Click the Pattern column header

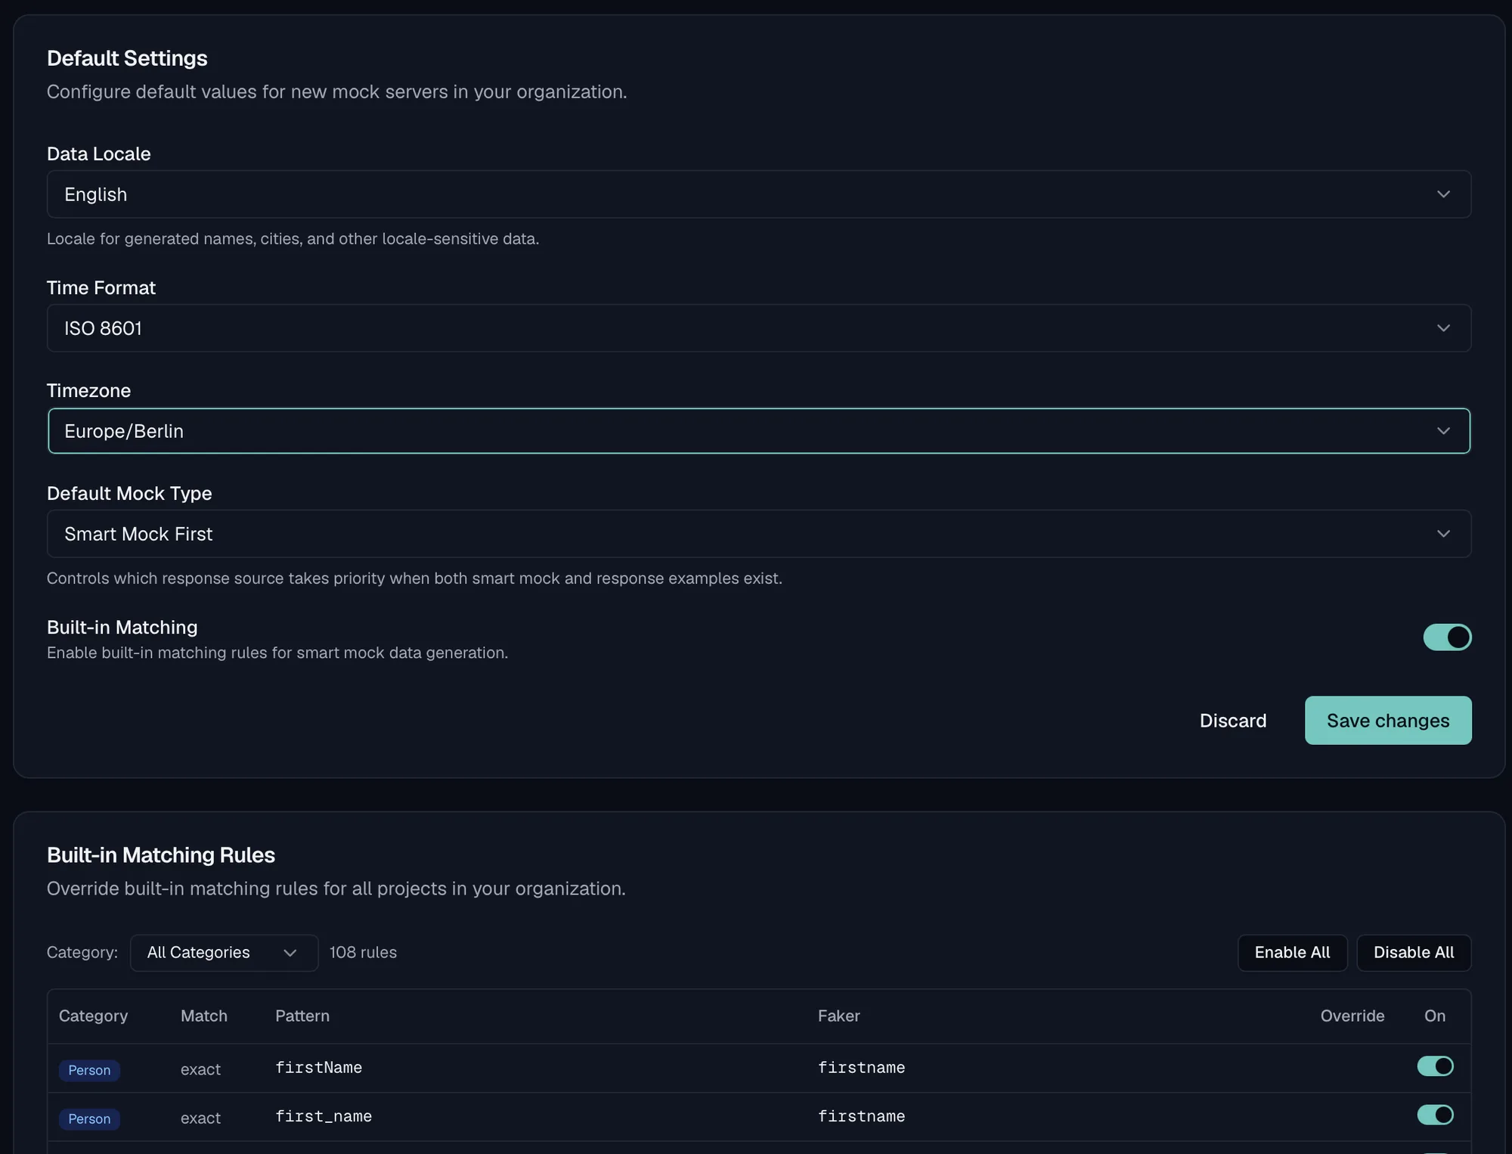pos(302,1016)
